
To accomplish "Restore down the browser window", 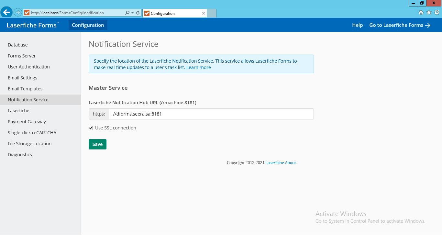I will pos(422,3).
